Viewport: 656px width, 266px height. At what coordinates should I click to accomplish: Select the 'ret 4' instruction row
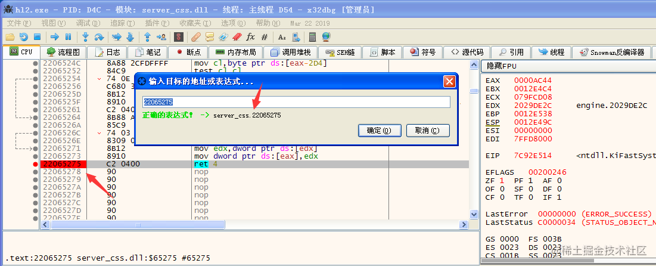[x=254, y=164]
